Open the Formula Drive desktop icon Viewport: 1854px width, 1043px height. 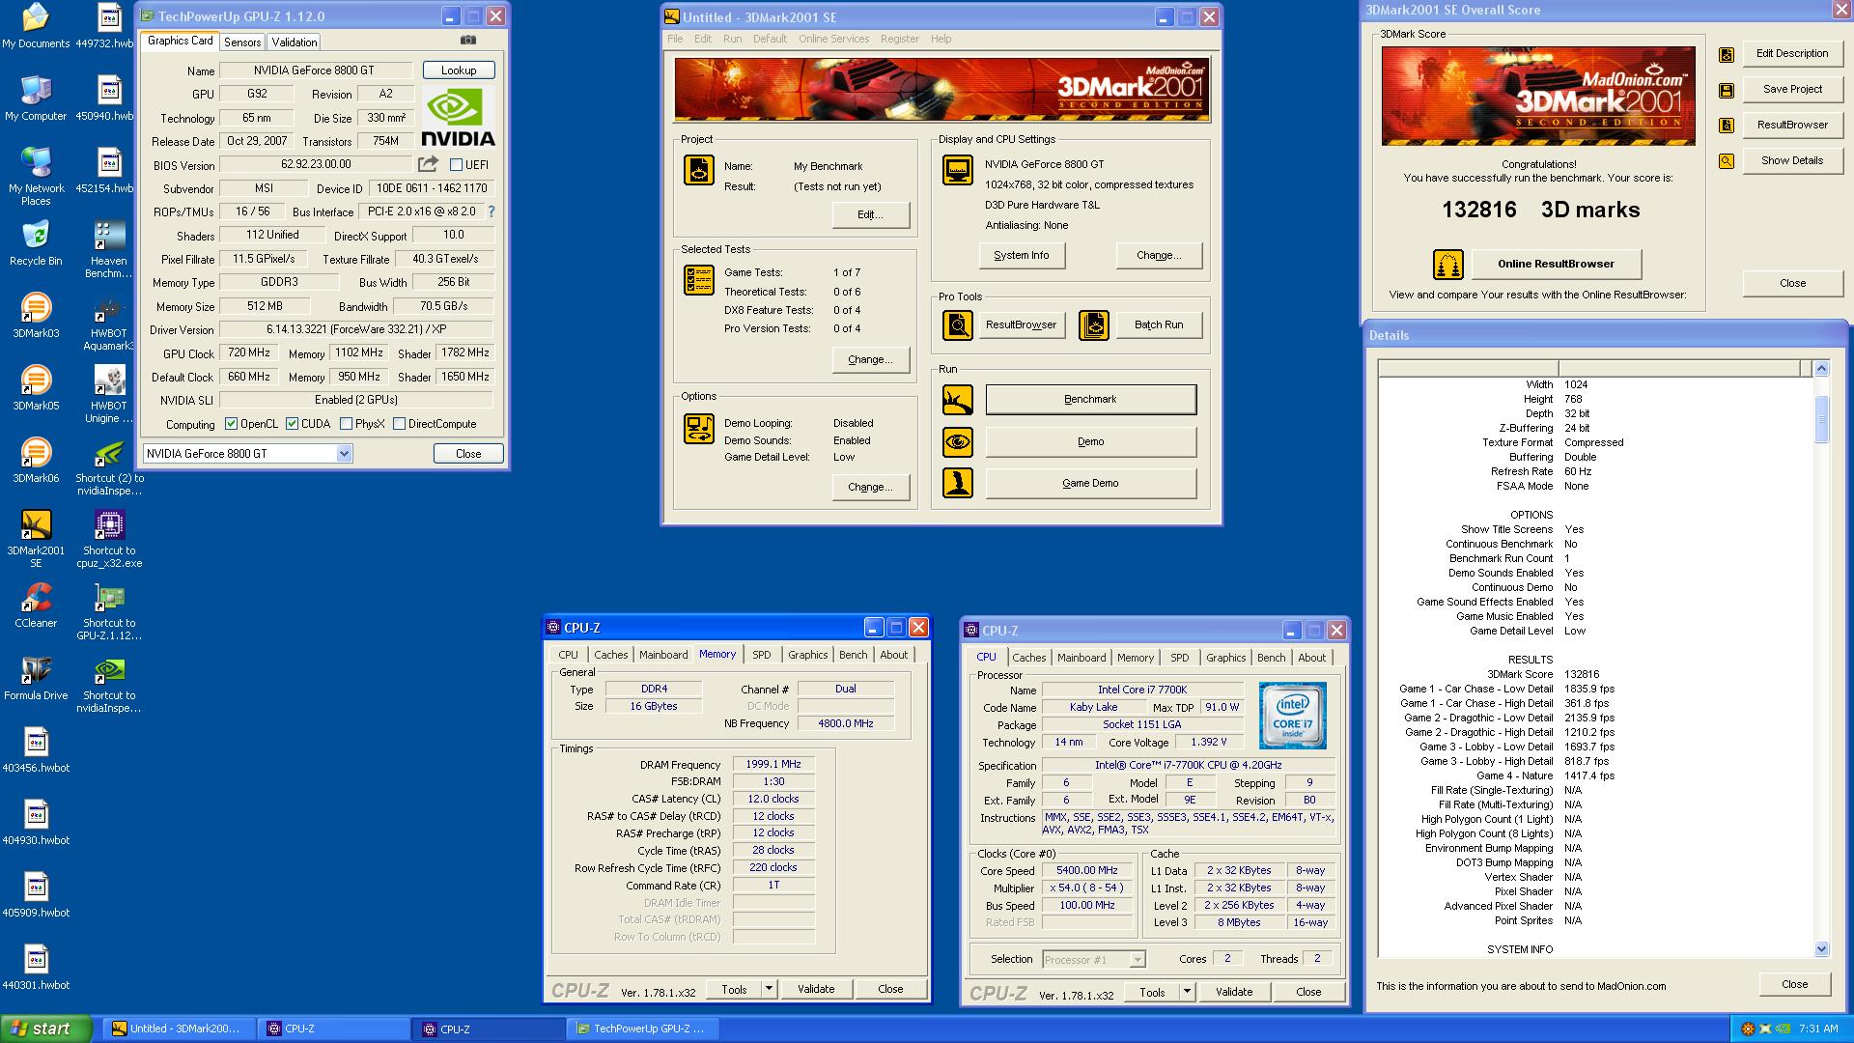pyautogui.click(x=36, y=677)
